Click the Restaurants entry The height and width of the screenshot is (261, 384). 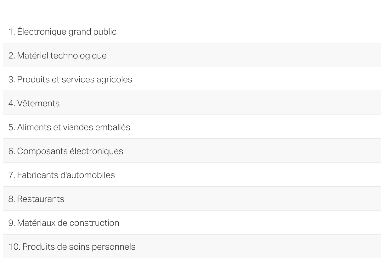[x=192, y=199]
